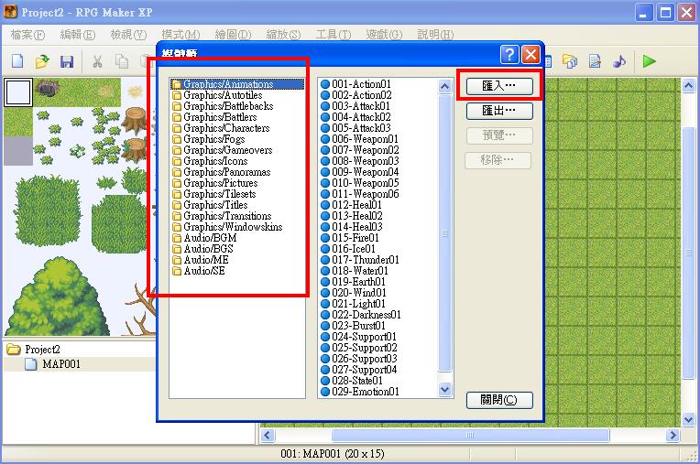Click the map horizontal scrollbar thumb

pos(471,435)
